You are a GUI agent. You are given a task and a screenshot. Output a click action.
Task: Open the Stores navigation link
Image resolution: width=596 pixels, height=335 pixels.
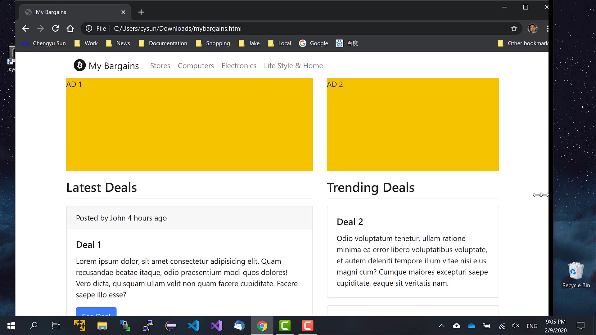pyautogui.click(x=160, y=66)
